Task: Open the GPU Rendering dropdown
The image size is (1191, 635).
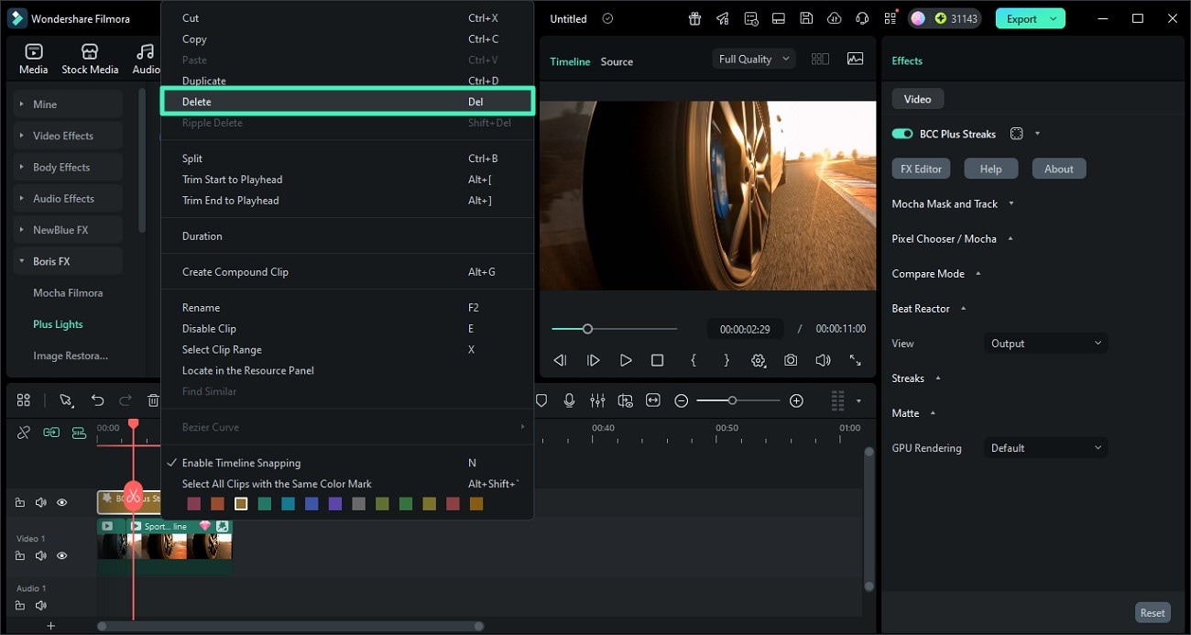Action: [1045, 447]
